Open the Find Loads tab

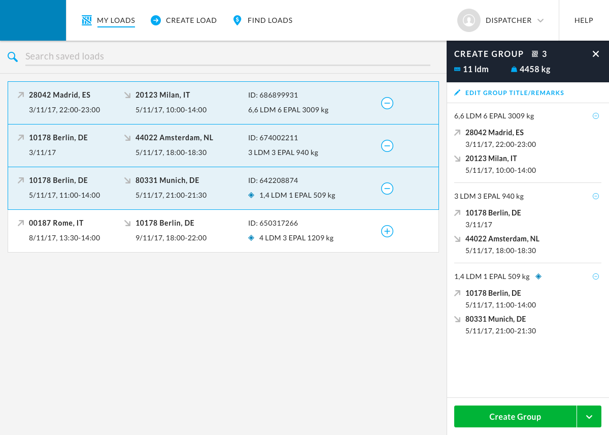click(270, 20)
